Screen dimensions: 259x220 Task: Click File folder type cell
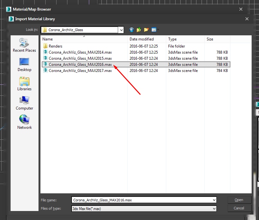tap(177, 46)
